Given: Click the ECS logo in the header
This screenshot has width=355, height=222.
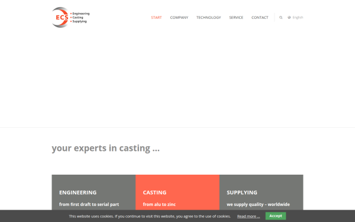Looking at the screenshot, I should [x=70, y=17].
